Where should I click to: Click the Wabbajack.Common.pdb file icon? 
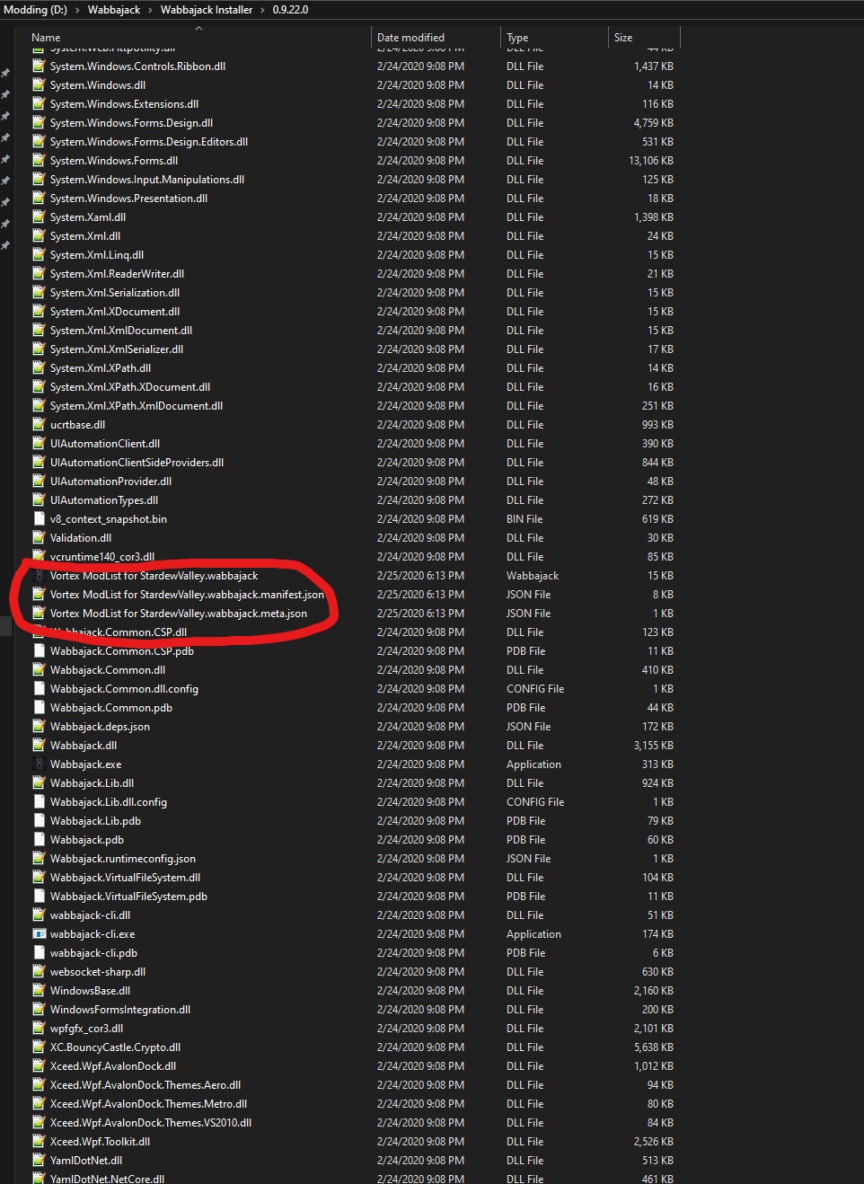(40, 707)
